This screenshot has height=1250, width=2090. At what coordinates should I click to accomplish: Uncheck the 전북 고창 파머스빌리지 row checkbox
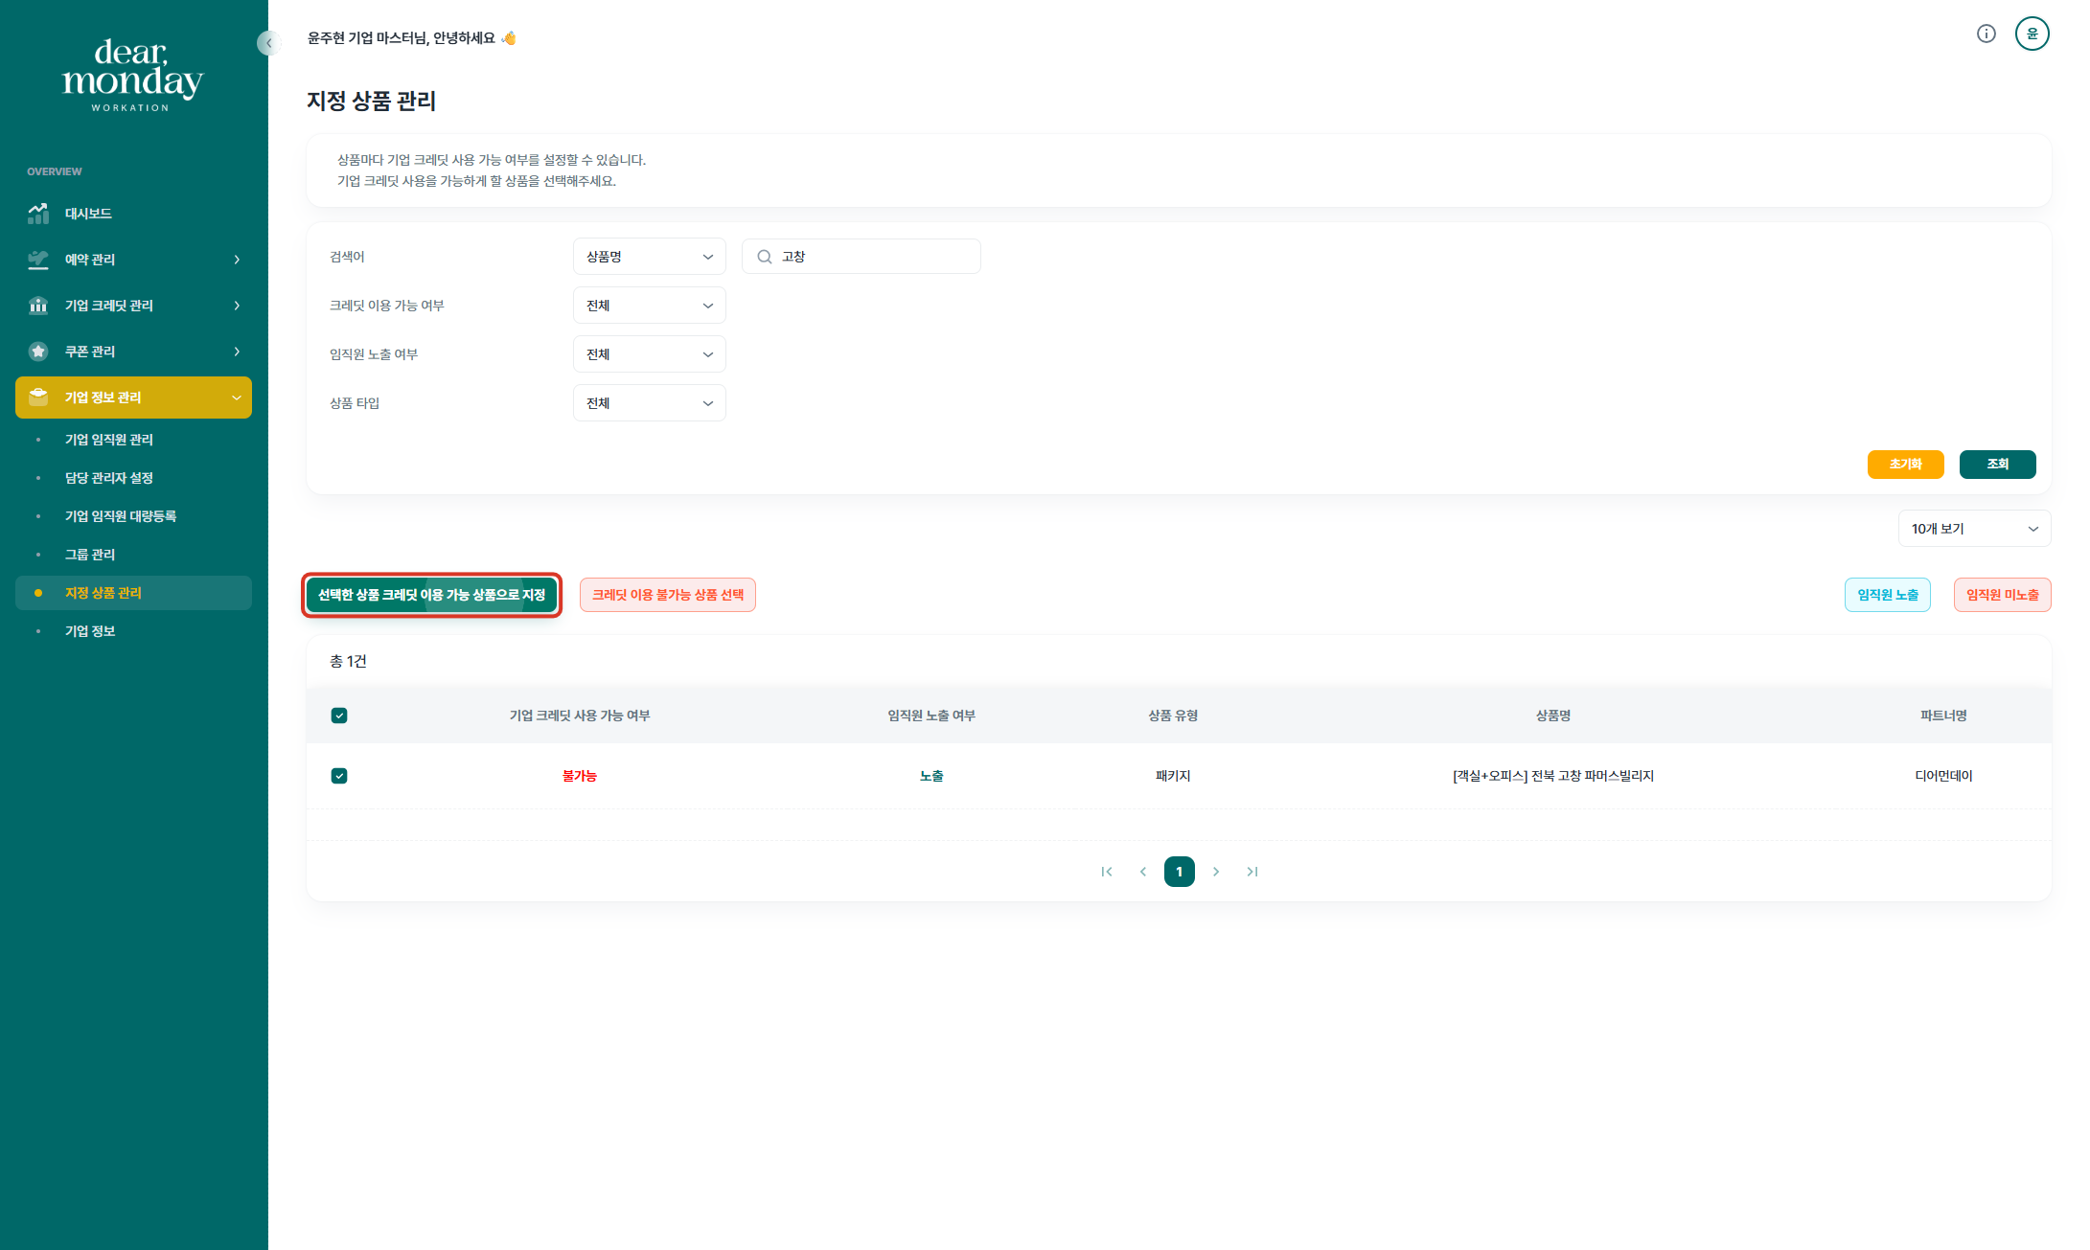(339, 776)
